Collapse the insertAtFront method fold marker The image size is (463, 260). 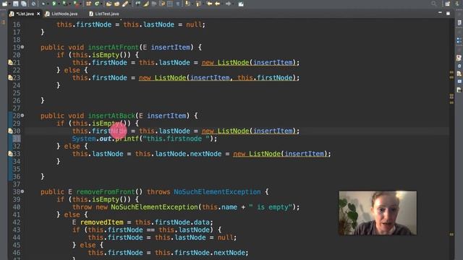22,47
